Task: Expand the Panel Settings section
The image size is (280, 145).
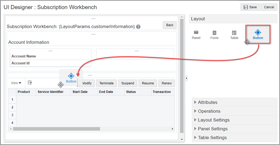Action: (x=235, y=129)
